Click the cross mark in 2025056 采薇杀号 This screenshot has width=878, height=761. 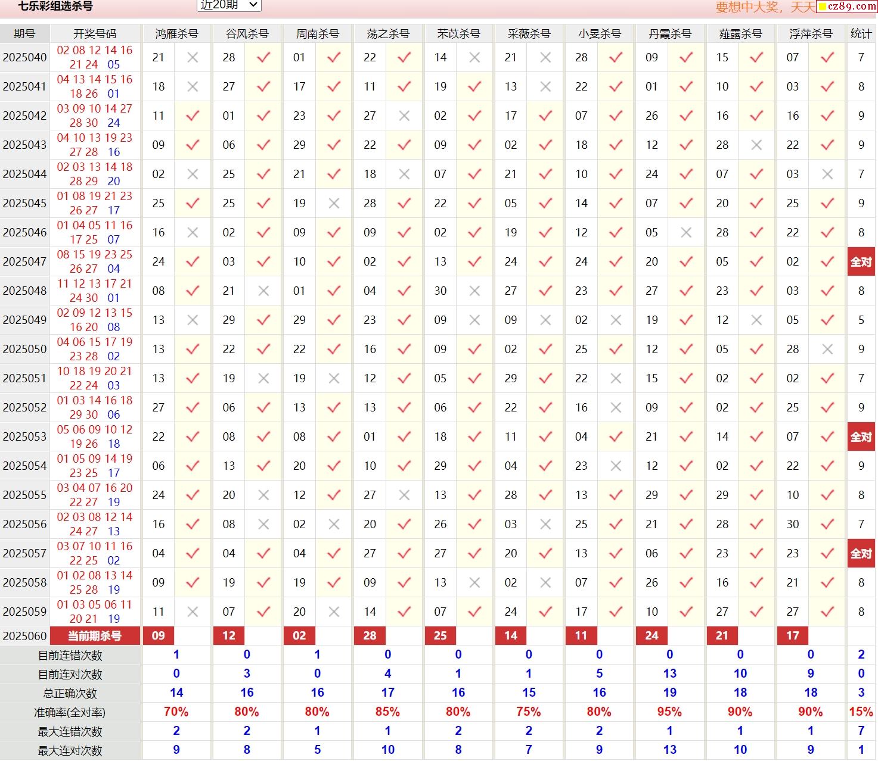tap(545, 525)
